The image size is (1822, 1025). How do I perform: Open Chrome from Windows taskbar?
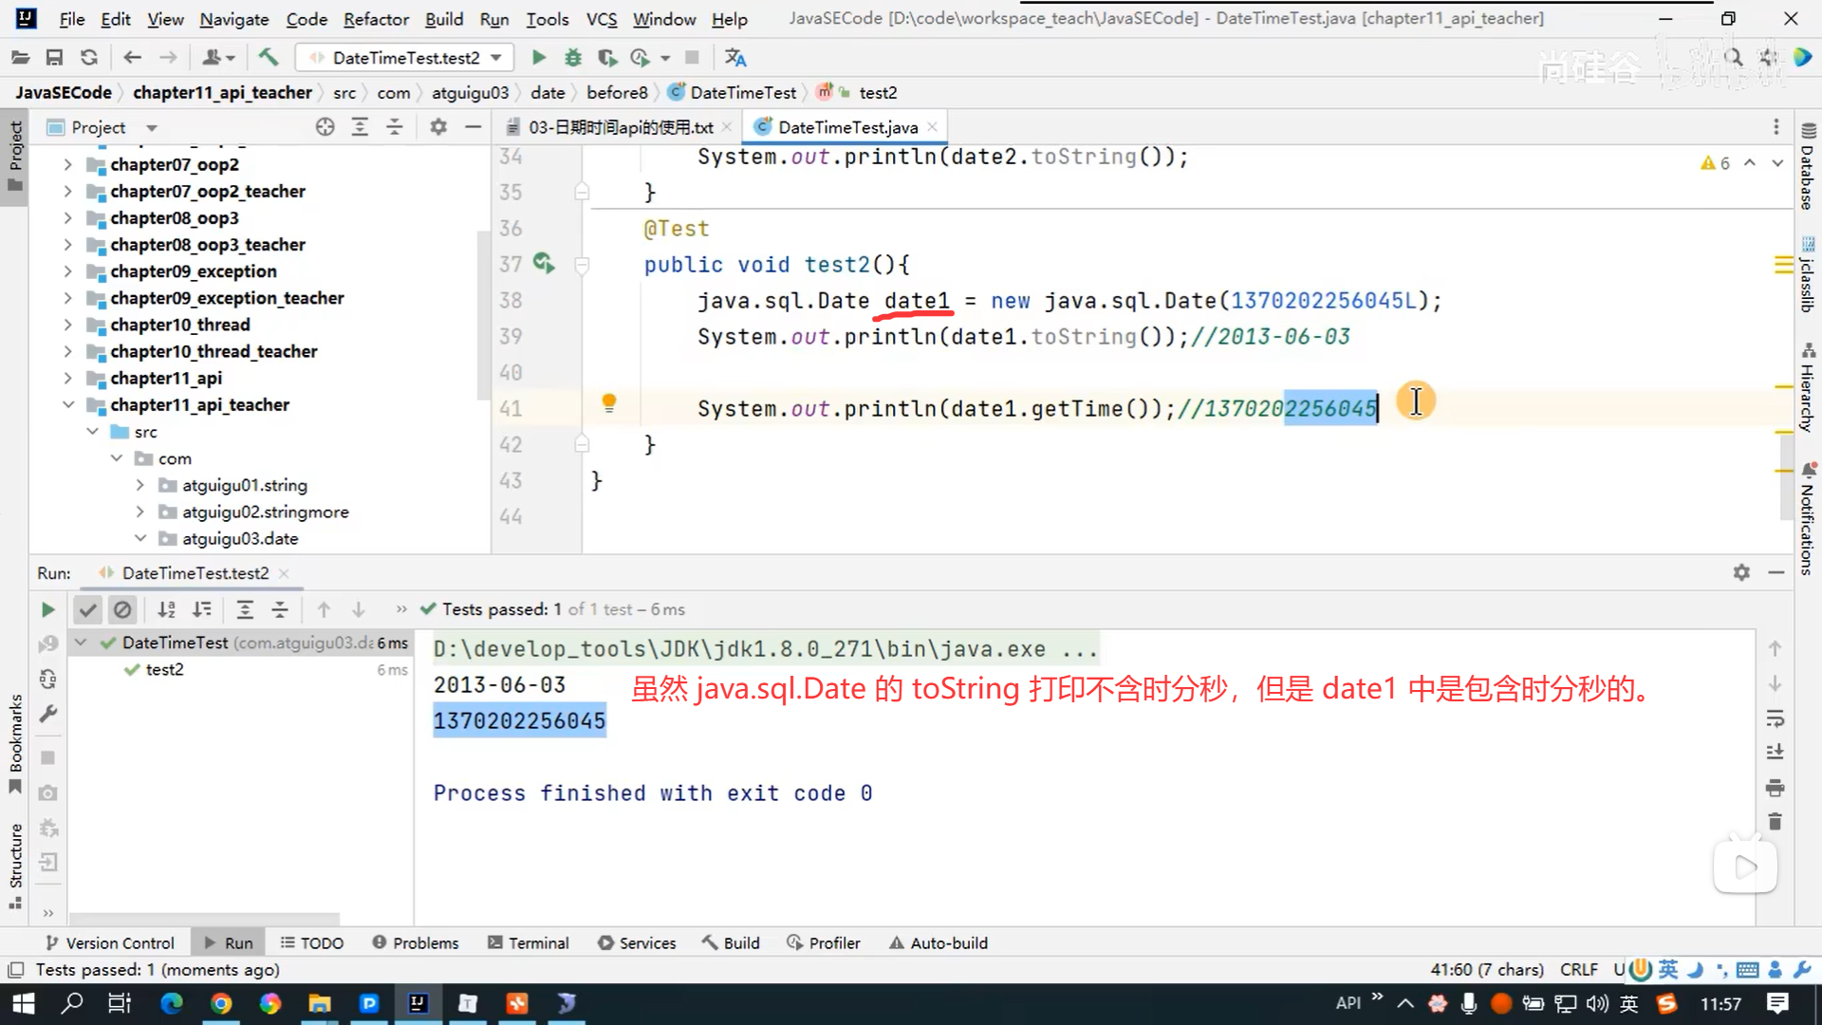tap(221, 1003)
